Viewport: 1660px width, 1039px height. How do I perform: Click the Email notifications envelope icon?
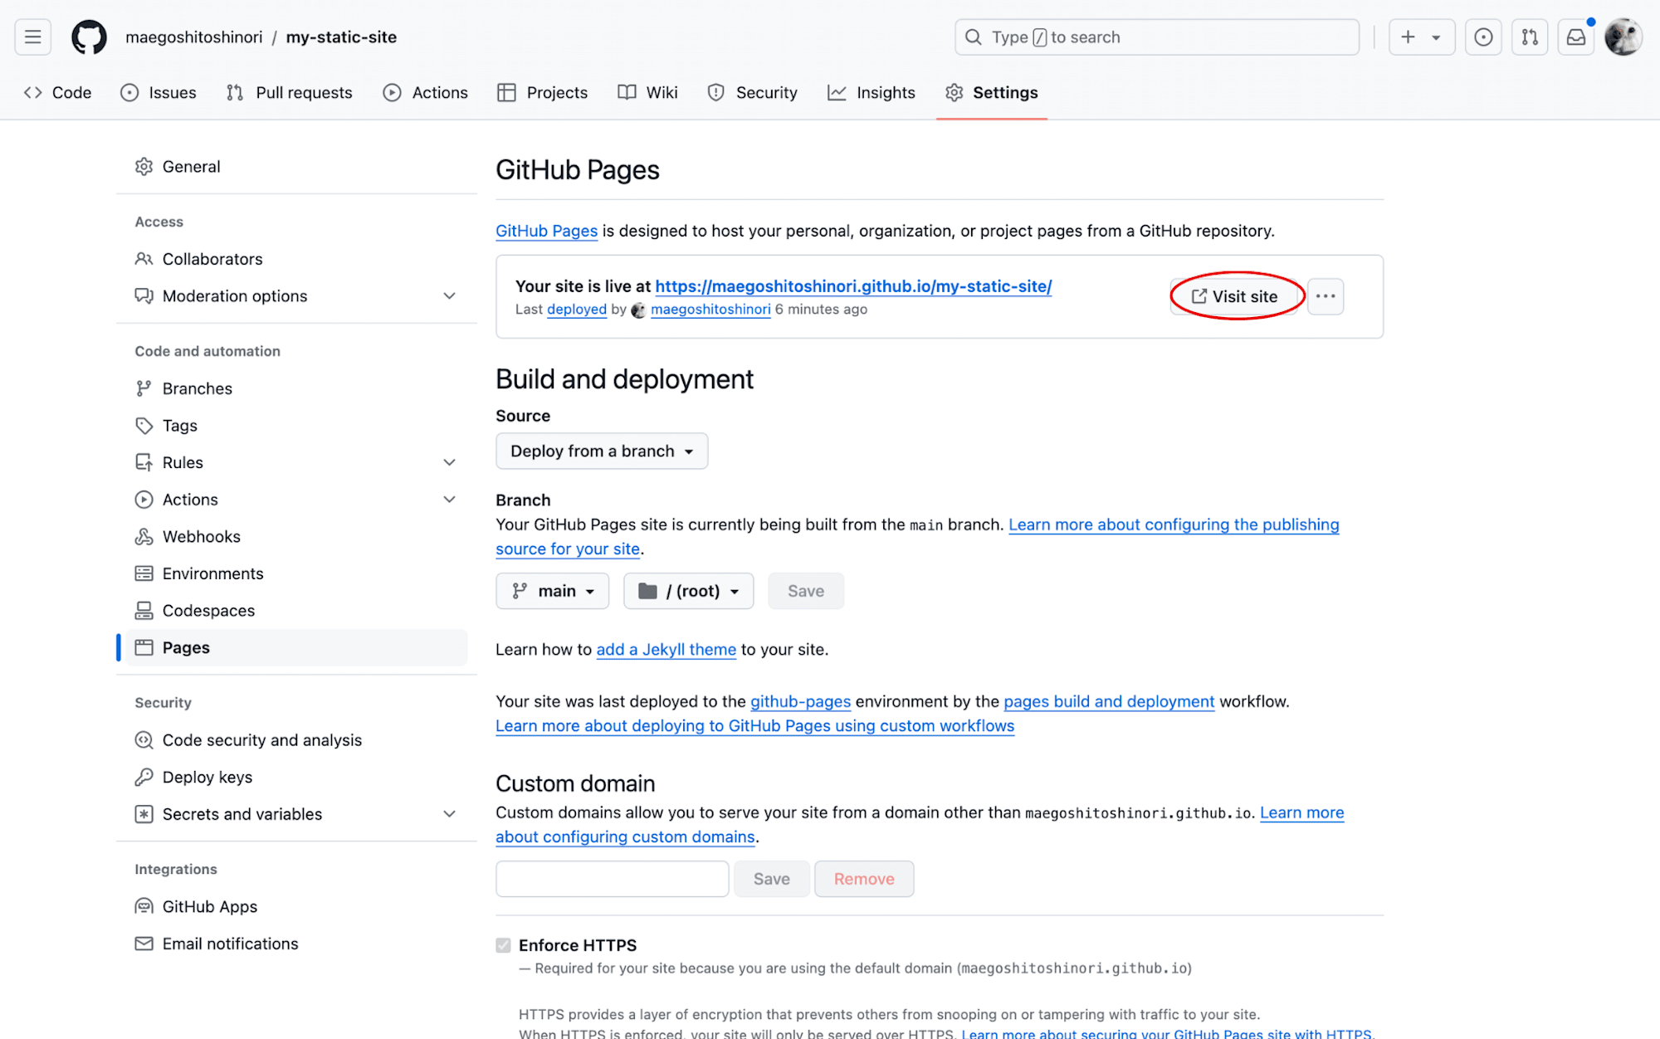coord(144,944)
